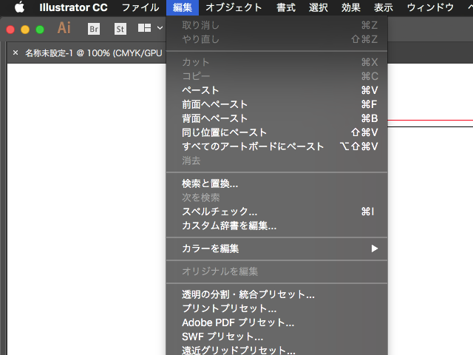Screen dimensions: 473x355
Task: Open プリントプリセット... menu item
Action: pos(276,308)
